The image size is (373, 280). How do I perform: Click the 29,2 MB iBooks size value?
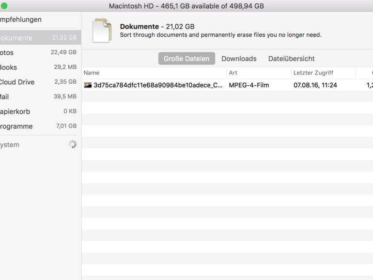[x=65, y=67]
